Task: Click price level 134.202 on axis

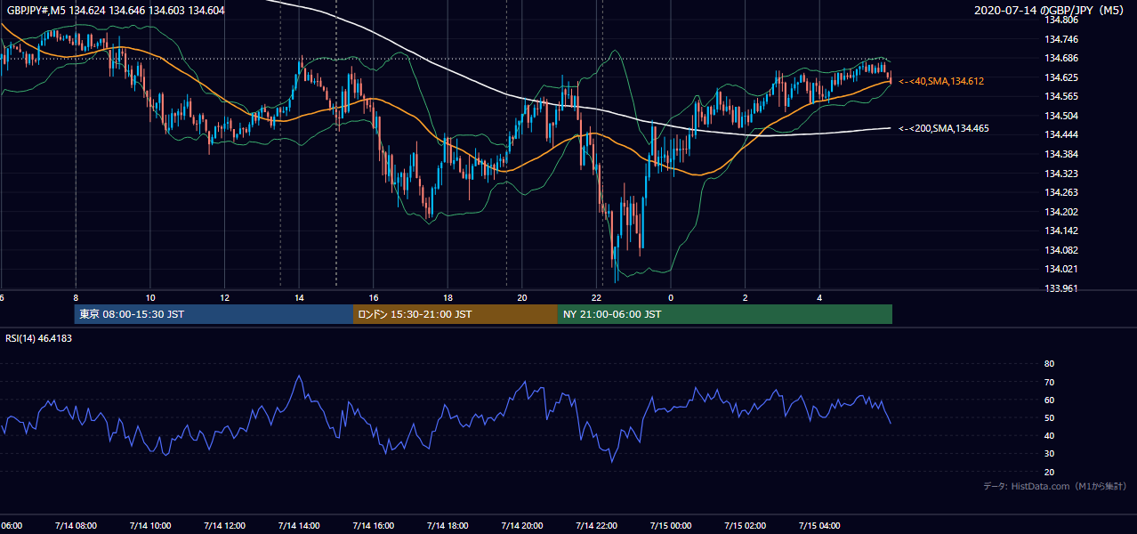Action: (x=1060, y=212)
